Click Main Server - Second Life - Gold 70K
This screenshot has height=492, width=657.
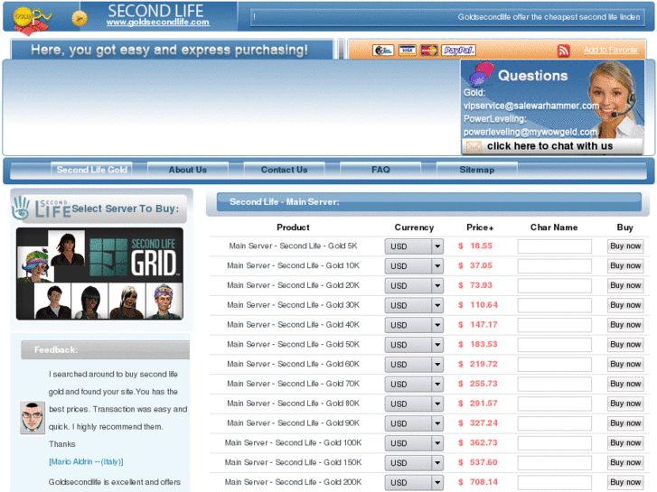293,384
